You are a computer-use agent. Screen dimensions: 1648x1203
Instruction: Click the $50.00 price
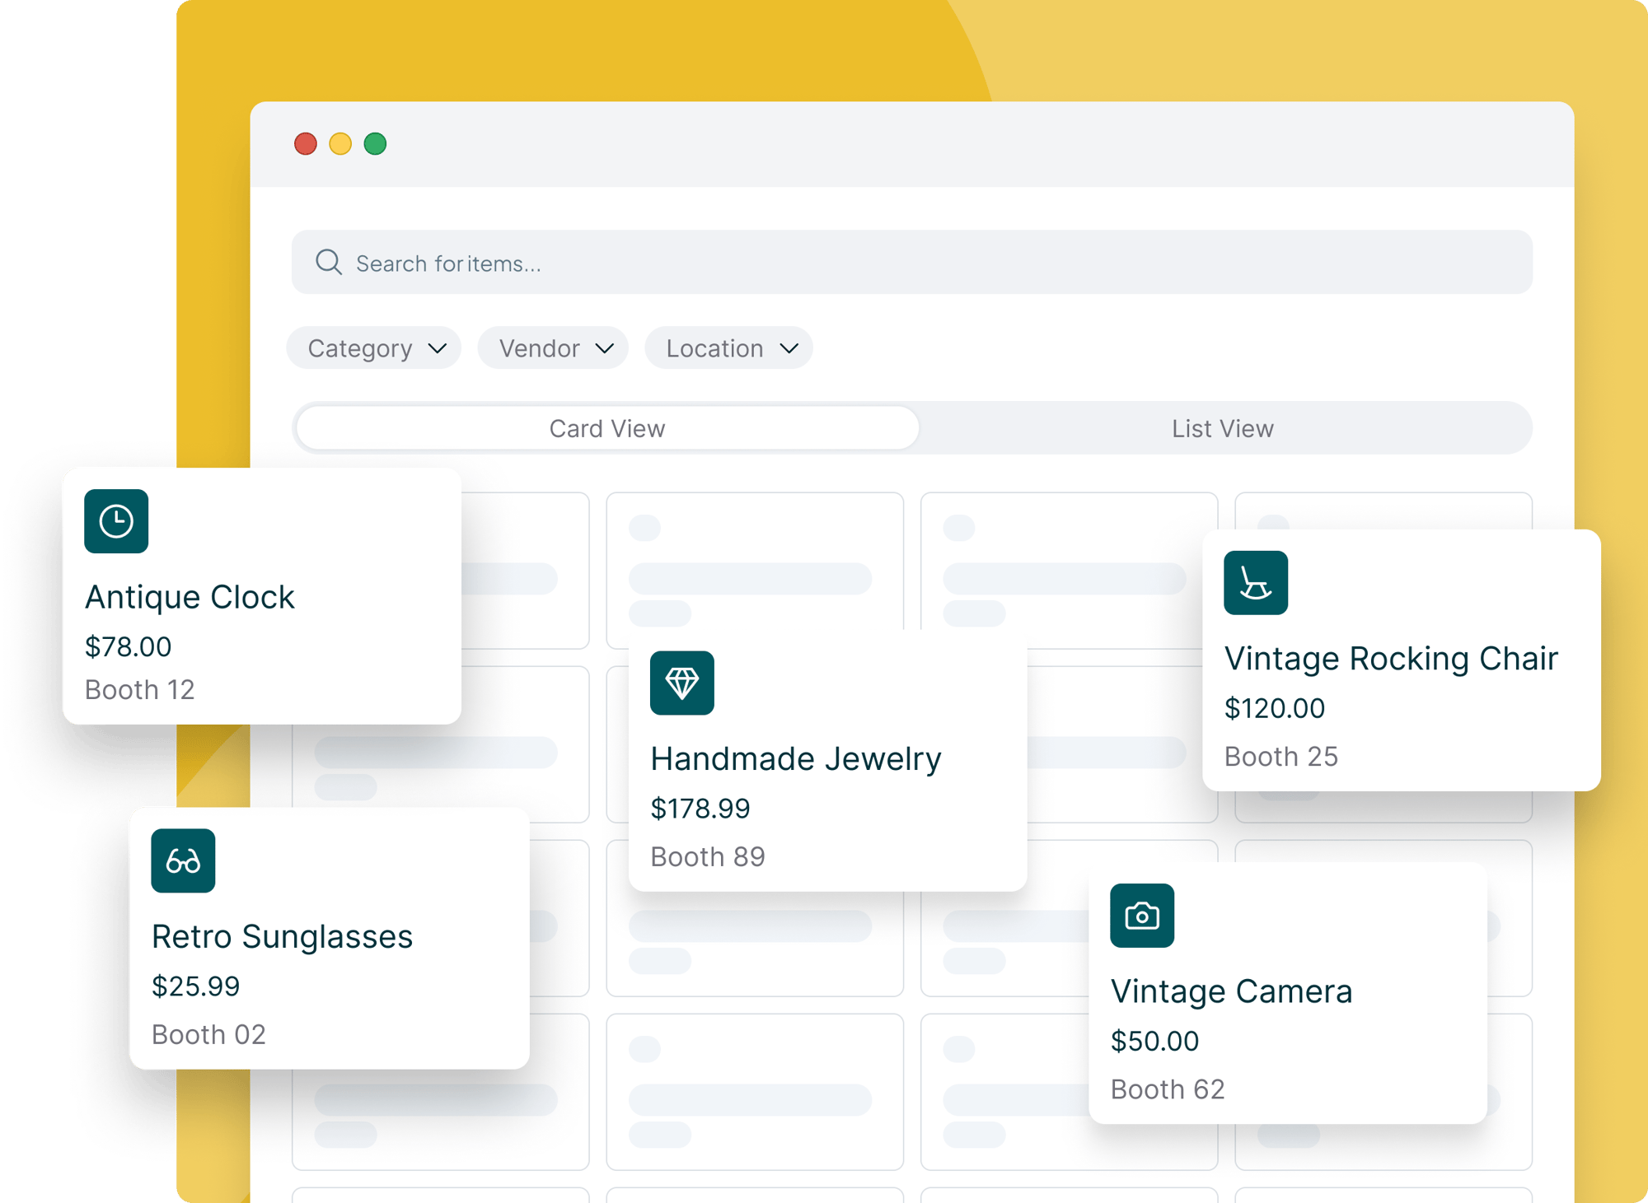point(1155,1041)
